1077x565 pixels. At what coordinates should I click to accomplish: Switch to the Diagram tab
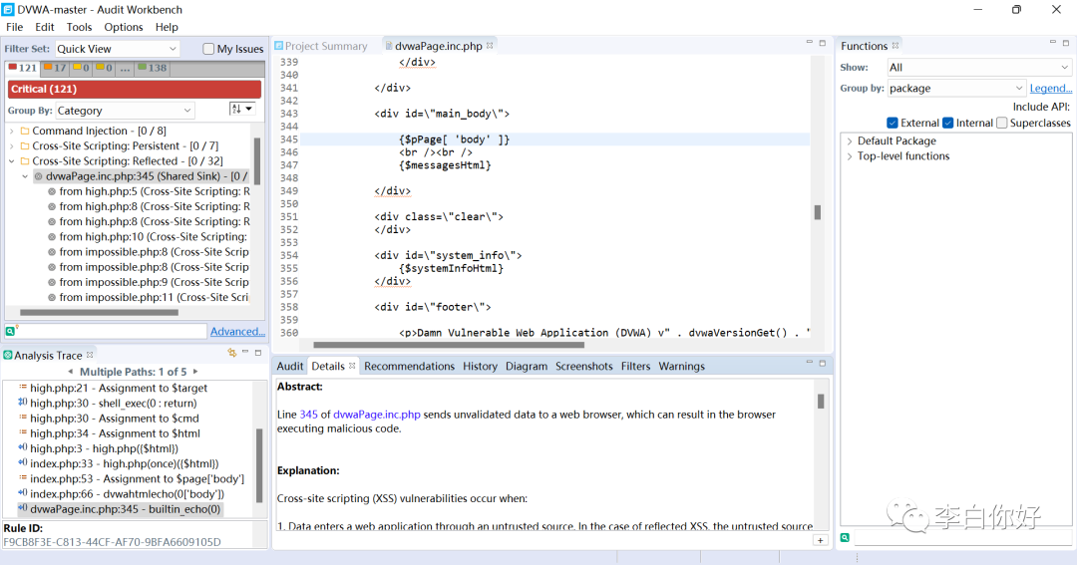coord(527,366)
